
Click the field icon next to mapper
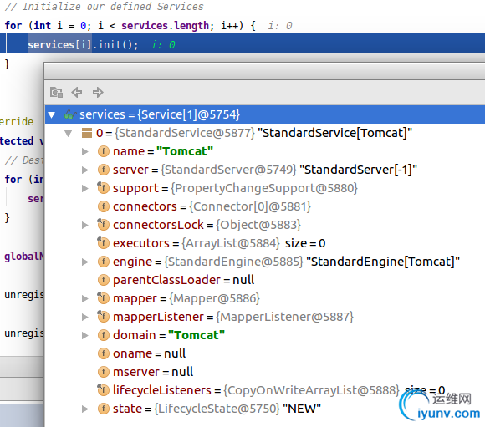pyautogui.click(x=104, y=298)
